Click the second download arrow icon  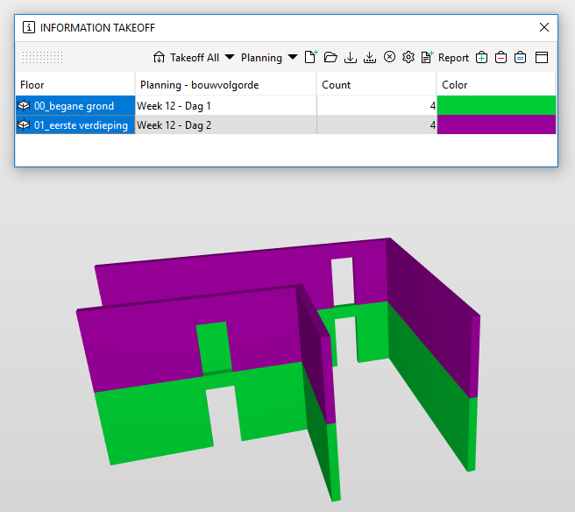point(370,58)
